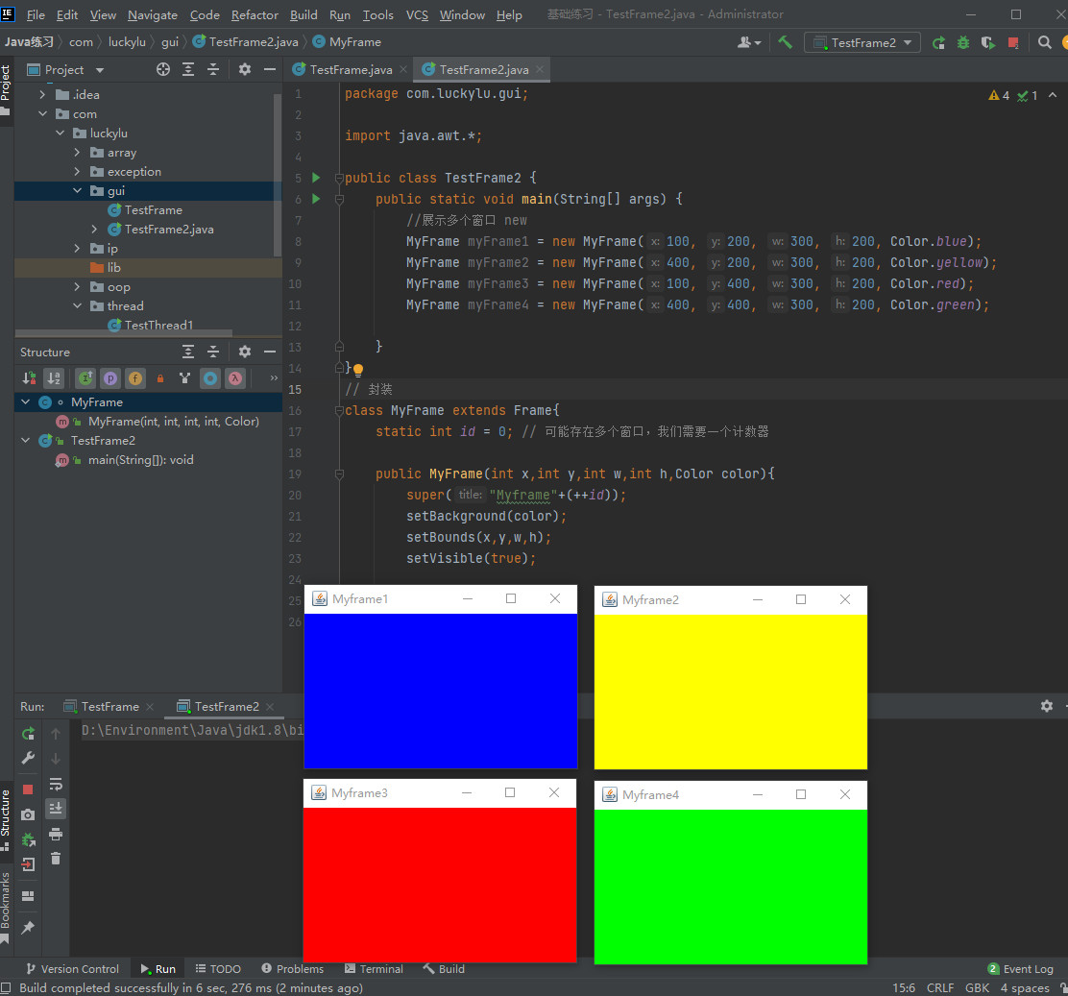
Task: Clear console output with the trash icon
Action: tap(56, 859)
